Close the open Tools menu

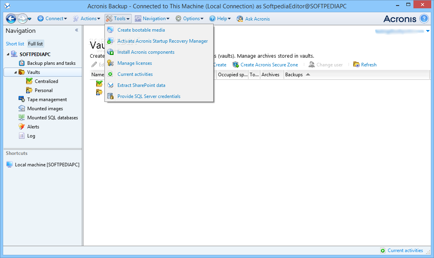point(118,19)
